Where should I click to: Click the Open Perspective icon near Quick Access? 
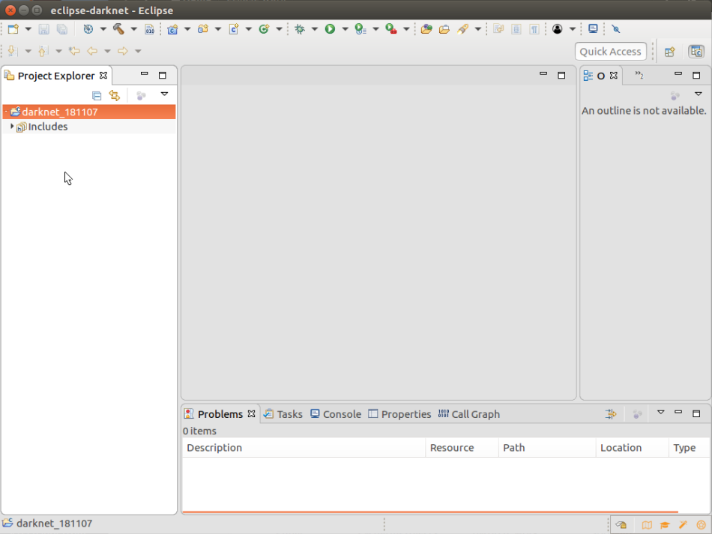pos(669,50)
